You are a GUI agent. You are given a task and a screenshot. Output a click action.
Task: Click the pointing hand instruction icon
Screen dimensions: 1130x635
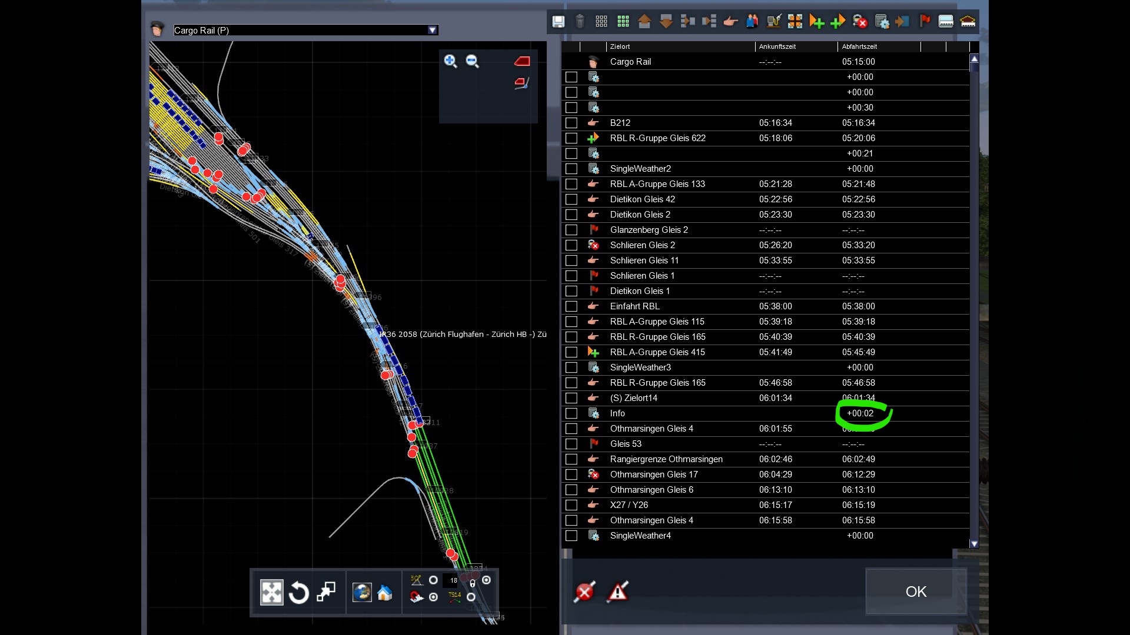coord(730,22)
